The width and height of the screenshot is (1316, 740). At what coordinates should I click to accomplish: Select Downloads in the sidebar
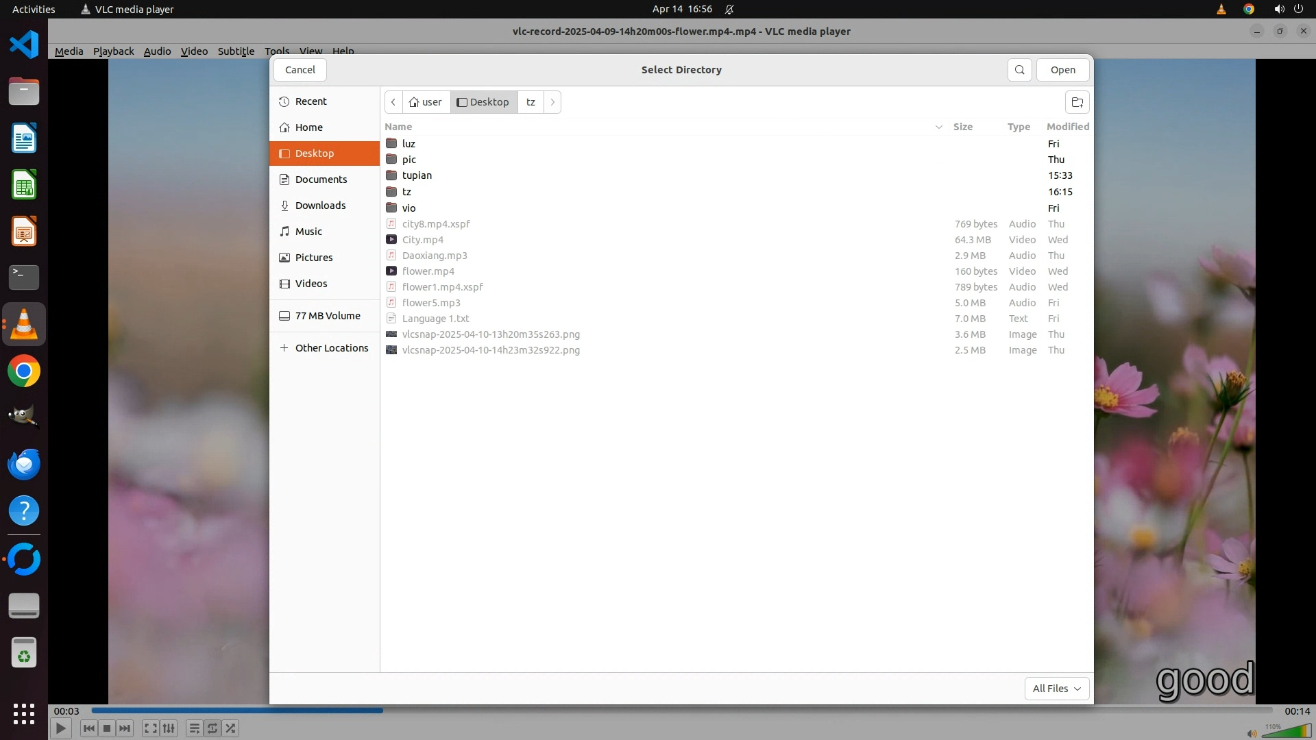320,206
